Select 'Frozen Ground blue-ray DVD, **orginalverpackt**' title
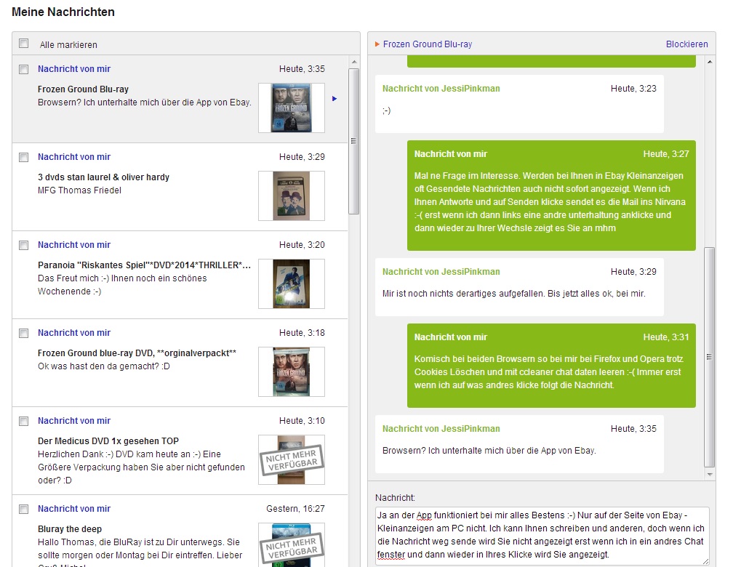Viewport: 733px width, 567px height. coord(137,353)
